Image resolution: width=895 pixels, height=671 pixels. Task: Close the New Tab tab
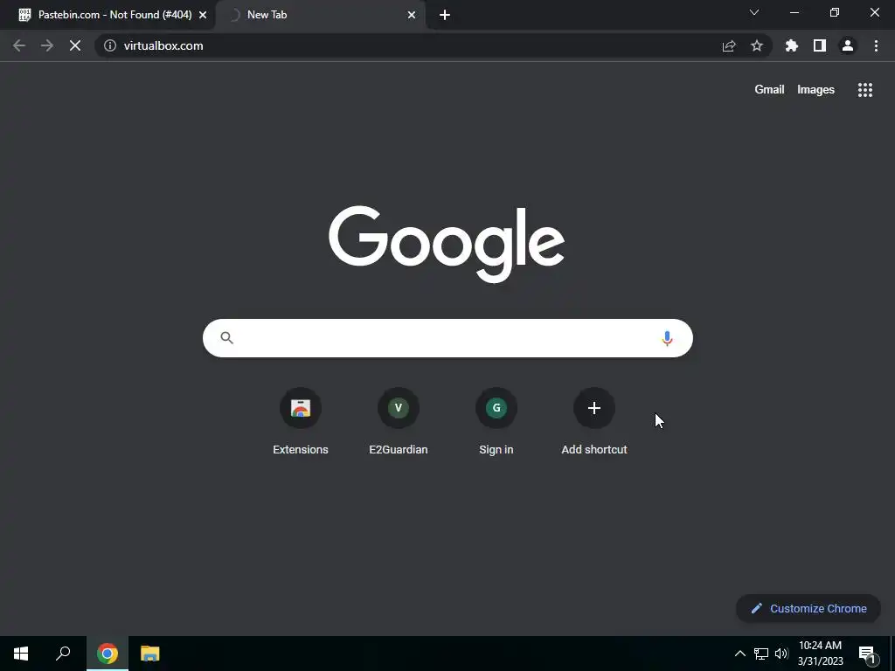[x=412, y=15]
